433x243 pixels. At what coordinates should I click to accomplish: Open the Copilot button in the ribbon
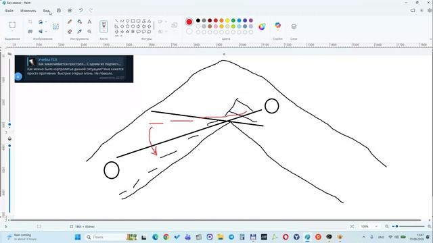point(278,26)
